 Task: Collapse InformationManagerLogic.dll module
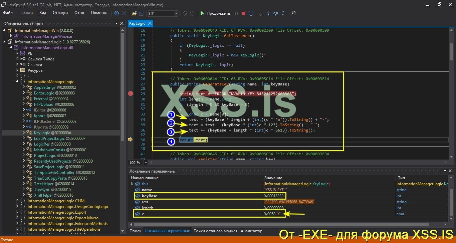pos(11,47)
